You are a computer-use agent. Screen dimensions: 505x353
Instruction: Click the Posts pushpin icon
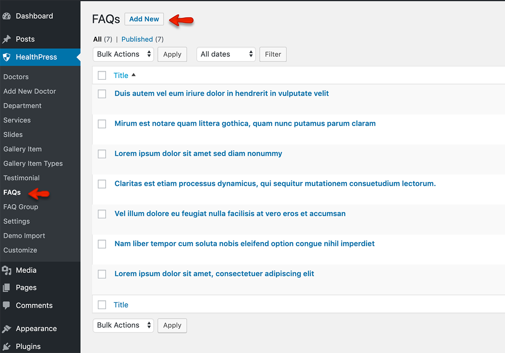pyautogui.click(x=6, y=39)
